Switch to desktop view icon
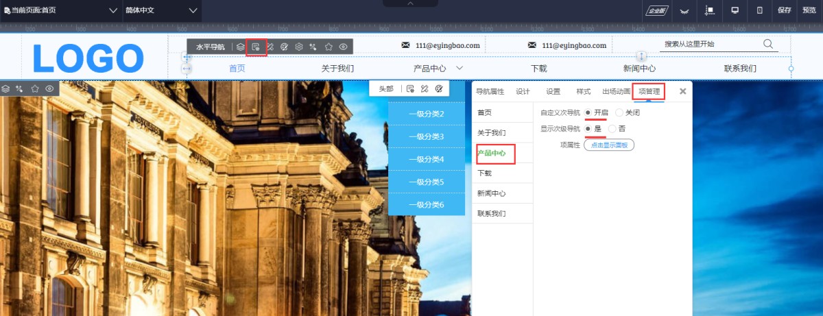 pyautogui.click(x=735, y=10)
